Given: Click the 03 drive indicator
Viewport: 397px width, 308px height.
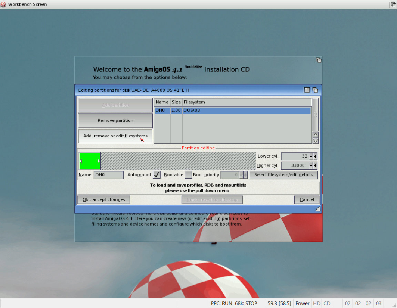Looking at the screenshot, I should (378, 304).
